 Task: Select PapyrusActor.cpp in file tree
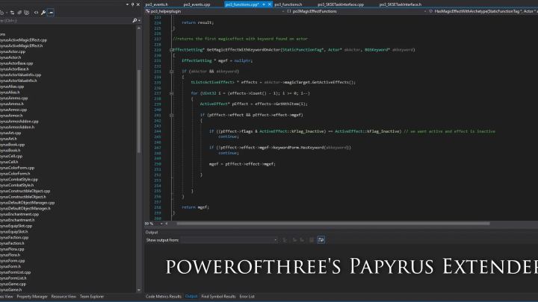coord(13,51)
